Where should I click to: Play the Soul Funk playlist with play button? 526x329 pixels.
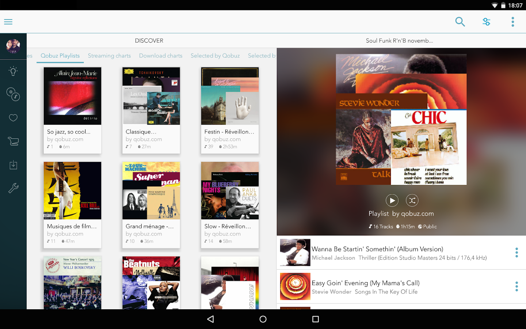coord(392,200)
